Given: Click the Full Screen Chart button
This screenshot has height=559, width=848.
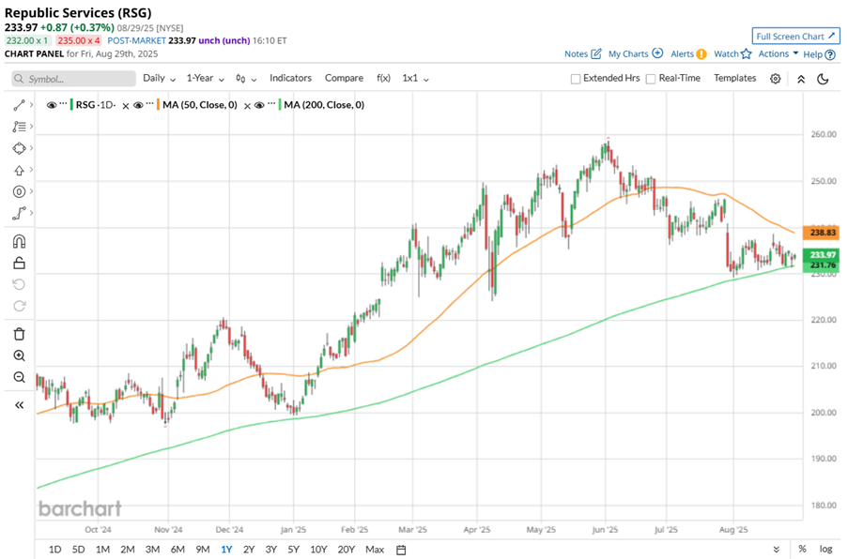Looking at the screenshot, I should 795,37.
